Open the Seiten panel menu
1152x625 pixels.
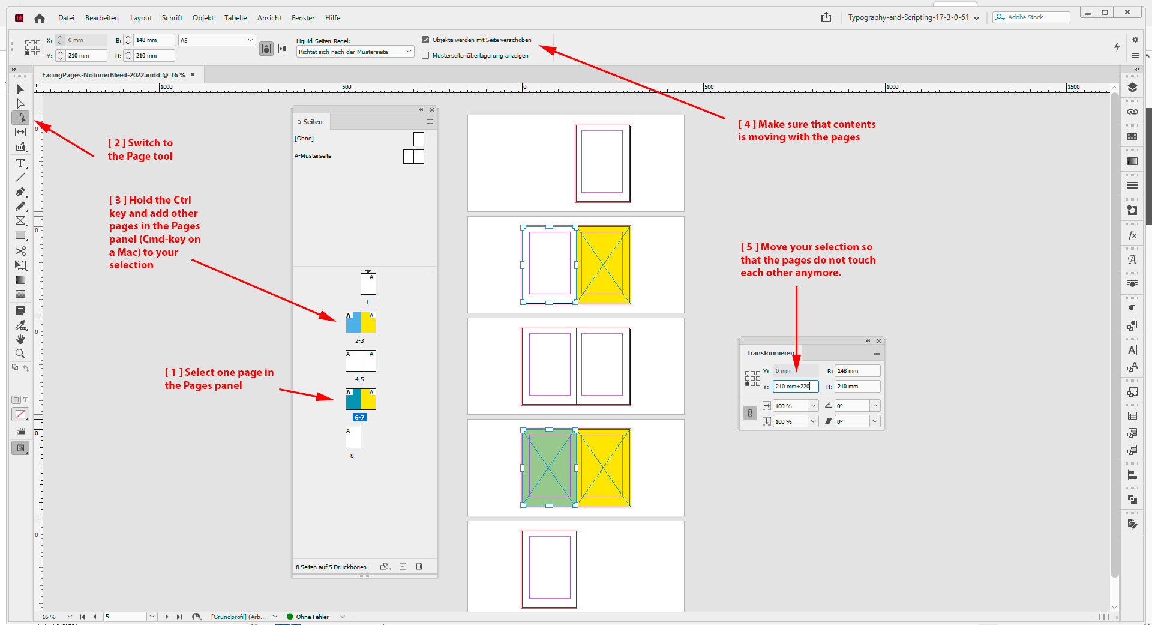coord(430,121)
